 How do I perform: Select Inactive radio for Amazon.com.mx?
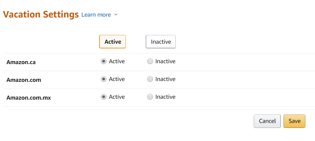tap(150, 97)
